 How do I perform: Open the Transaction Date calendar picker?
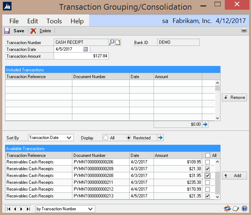[x=85, y=49]
